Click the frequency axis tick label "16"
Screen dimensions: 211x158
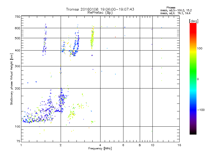tap(179, 145)
